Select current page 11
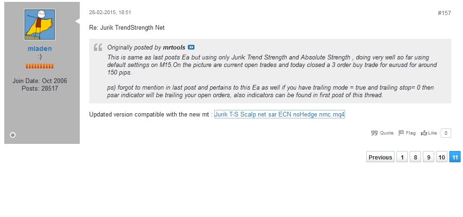The width and height of the screenshot is (463, 217). click(455, 157)
